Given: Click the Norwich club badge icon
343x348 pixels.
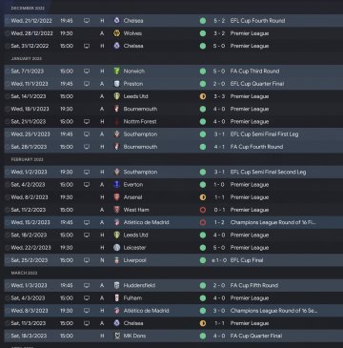Looking at the screenshot, I should pos(117,72).
